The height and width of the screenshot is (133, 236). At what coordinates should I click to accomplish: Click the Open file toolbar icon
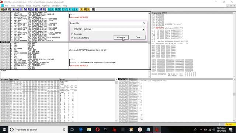point(2,9)
